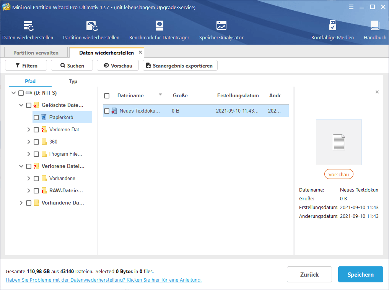The height and width of the screenshot is (290, 389).
Task: Open the Handbuch icon
Action: (374, 26)
